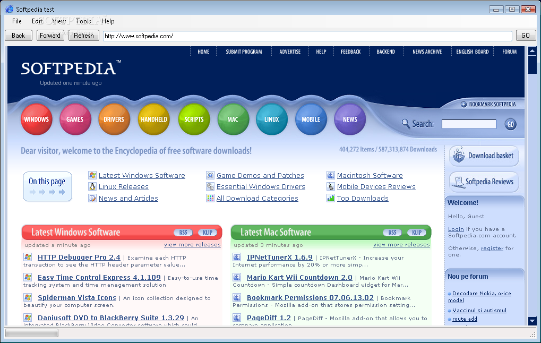
Task: Open the FORUM nav item
Action: click(x=509, y=52)
